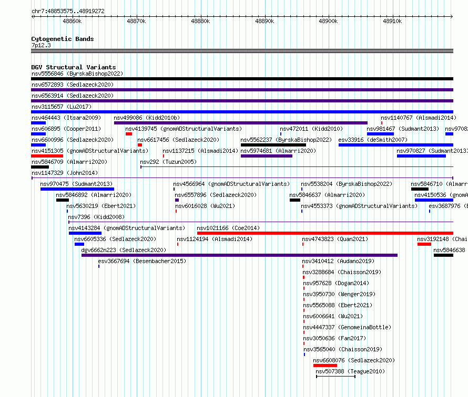Viewport: 468px width, 397px height.
Task: Select nsv1137215 (Alsmadi2014) label
Action: (x=200, y=151)
